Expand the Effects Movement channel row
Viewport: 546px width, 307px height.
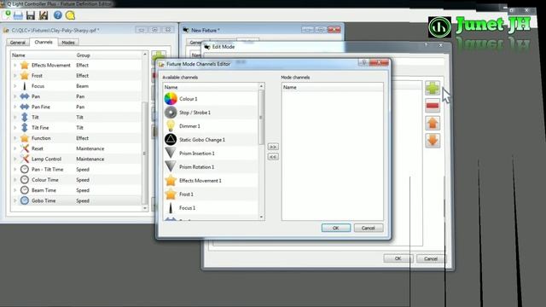pyautogui.click(x=15, y=65)
